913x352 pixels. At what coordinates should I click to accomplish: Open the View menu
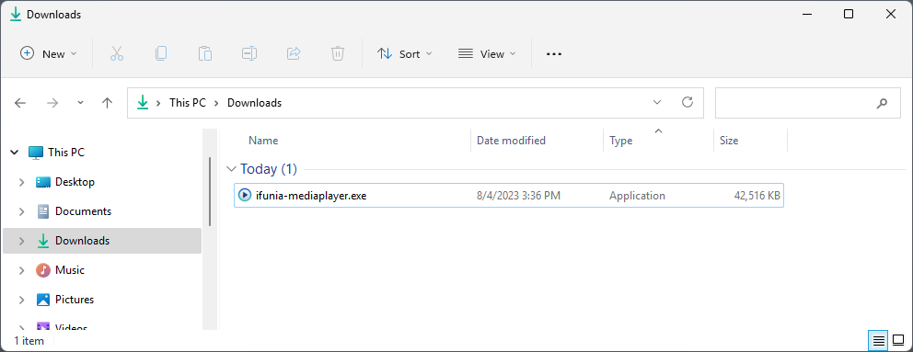pos(487,53)
